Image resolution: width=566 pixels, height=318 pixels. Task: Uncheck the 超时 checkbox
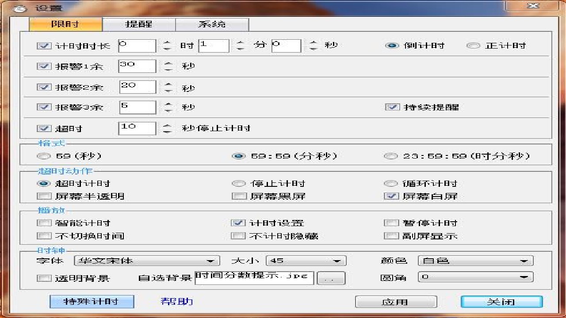(44, 128)
